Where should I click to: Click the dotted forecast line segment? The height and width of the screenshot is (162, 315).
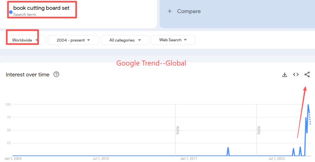coord(310,119)
